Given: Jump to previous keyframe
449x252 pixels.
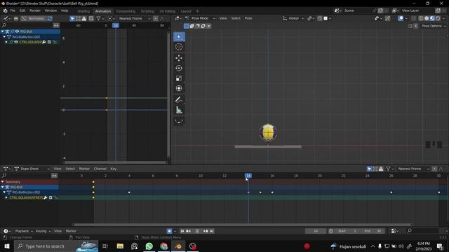Looking at the screenshot, I should click(189, 231).
